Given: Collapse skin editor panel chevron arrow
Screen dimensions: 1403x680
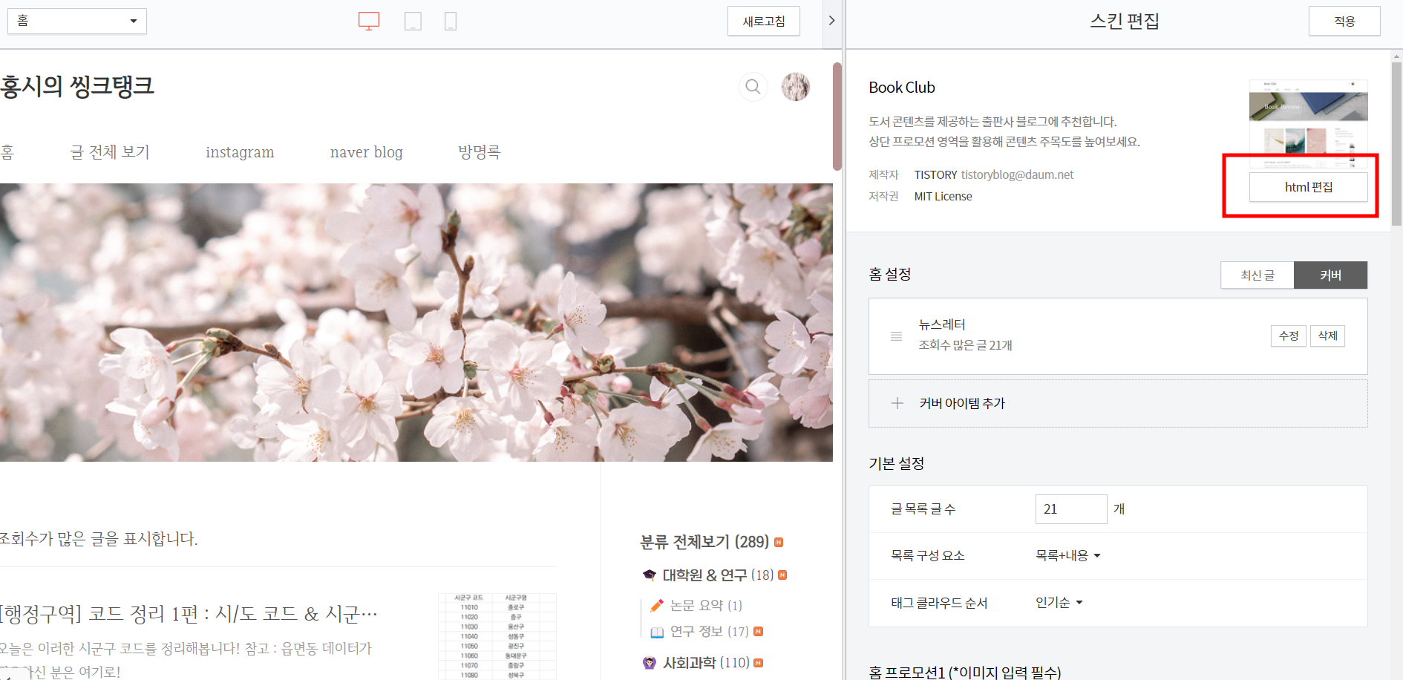Looking at the screenshot, I should pyautogui.click(x=831, y=21).
